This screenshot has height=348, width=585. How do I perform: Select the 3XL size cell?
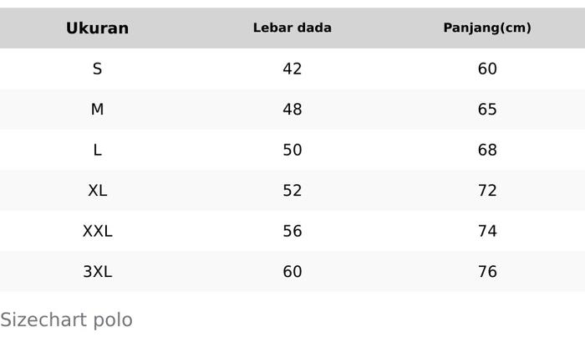tap(97, 272)
